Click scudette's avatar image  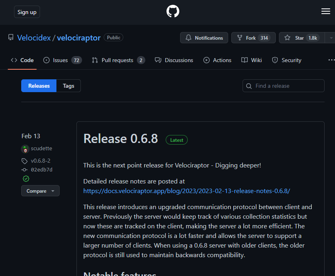(x=25, y=149)
